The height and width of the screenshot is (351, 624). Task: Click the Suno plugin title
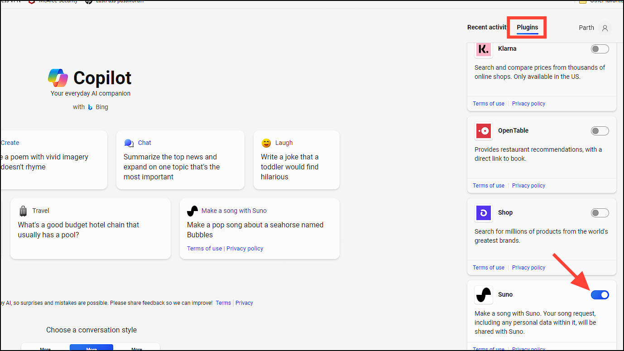click(x=505, y=294)
